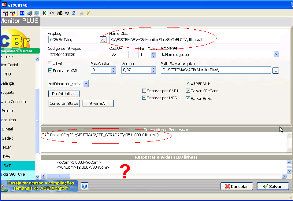Viewport: 293px width, 201px height.
Task: Click the Ativar SAT button
Action: 98,103
